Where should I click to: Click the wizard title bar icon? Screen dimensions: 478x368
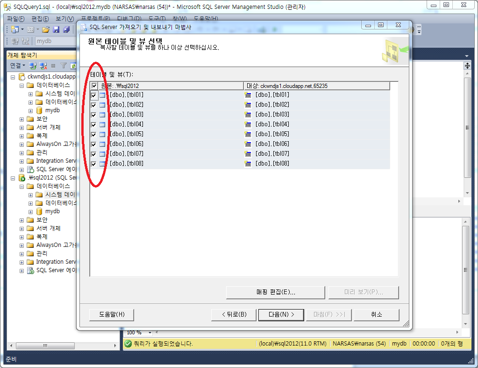click(x=84, y=27)
